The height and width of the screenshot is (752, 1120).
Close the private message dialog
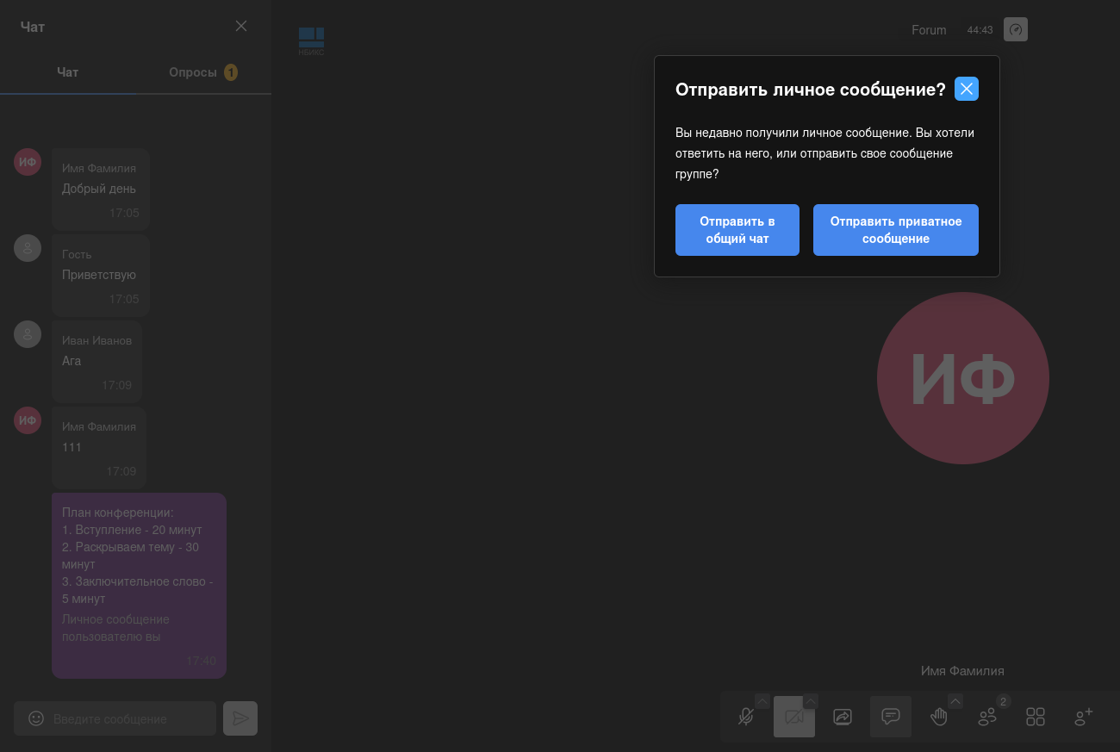(x=966, y=89)
